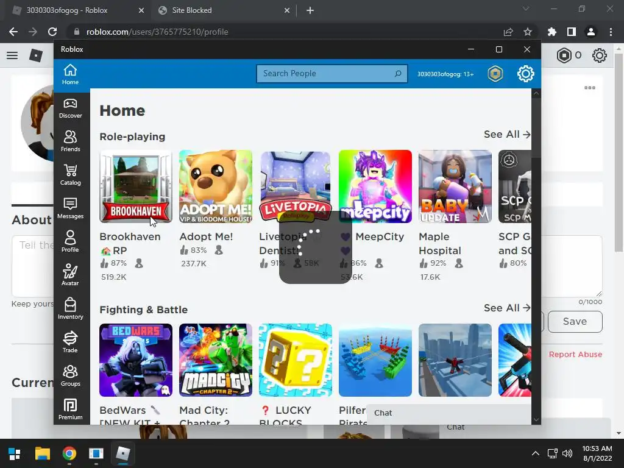Open the Trade section in sidebar

pyautogui.click(x=71, y=342)
